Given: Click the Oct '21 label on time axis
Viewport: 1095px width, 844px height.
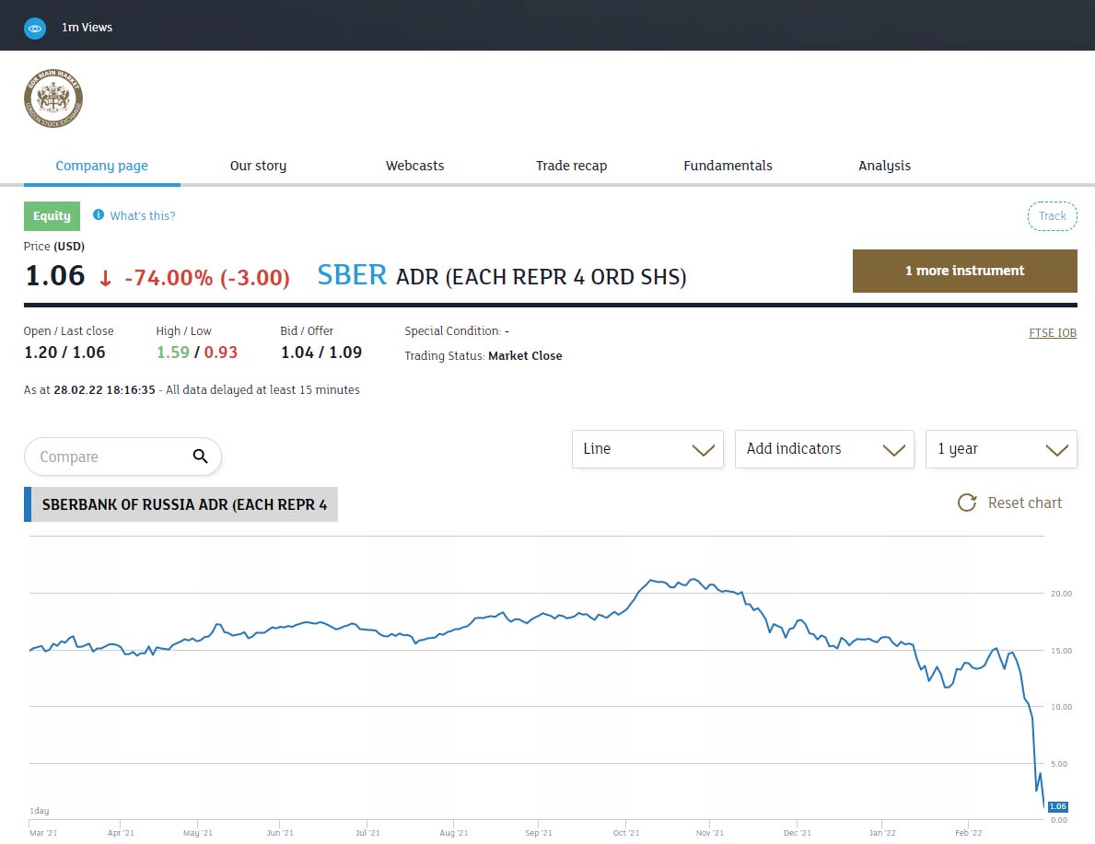Looking at the screenshot, I should pyautogui.click(x=625, y=833).
